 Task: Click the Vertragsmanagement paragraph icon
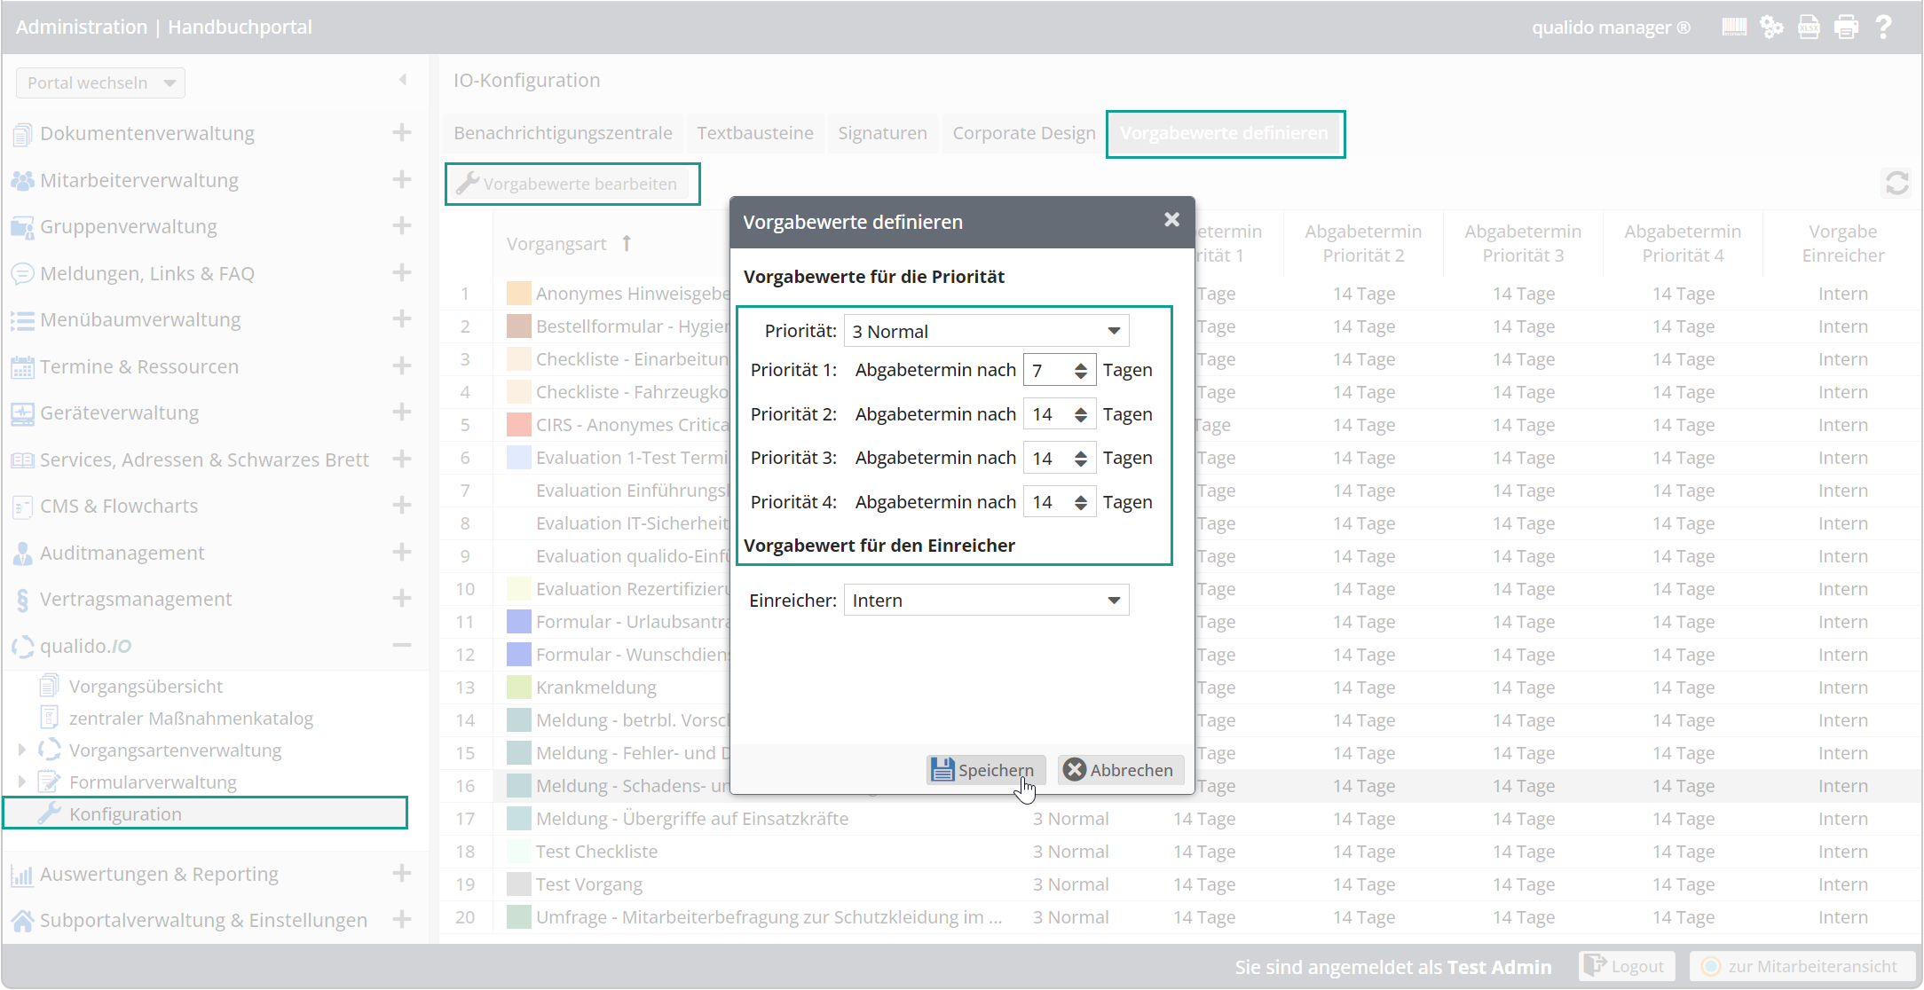[x=22, y=600]
